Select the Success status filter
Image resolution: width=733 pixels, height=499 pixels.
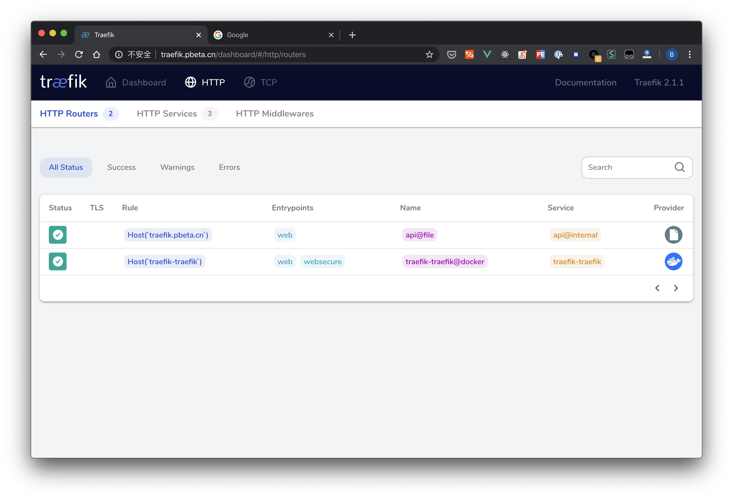coord(121,167)
